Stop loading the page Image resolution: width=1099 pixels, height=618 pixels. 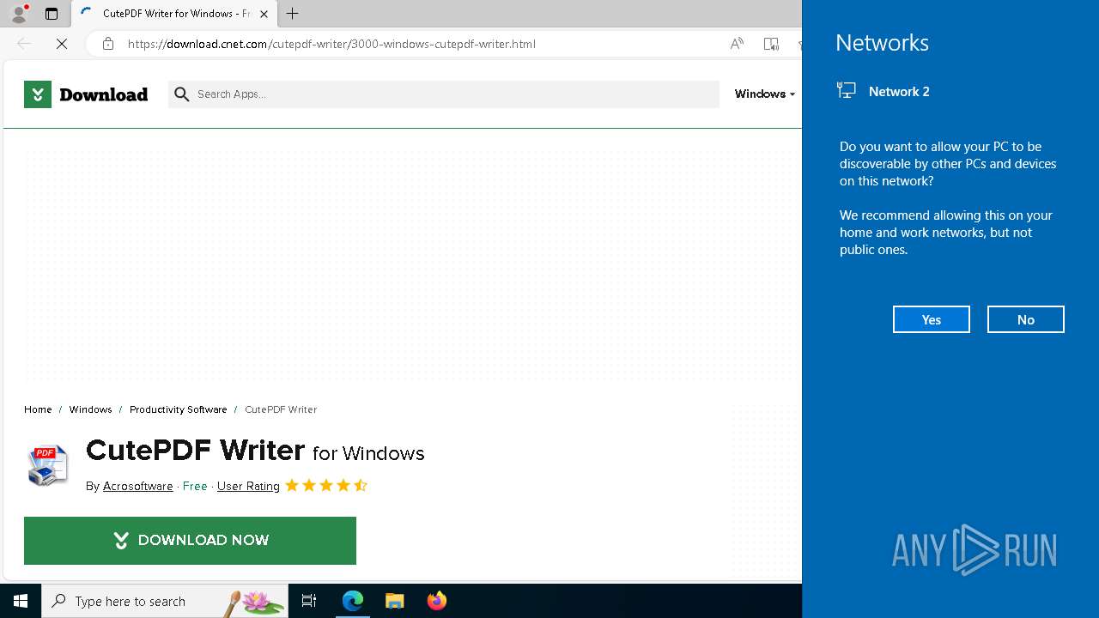click(62, 44)
